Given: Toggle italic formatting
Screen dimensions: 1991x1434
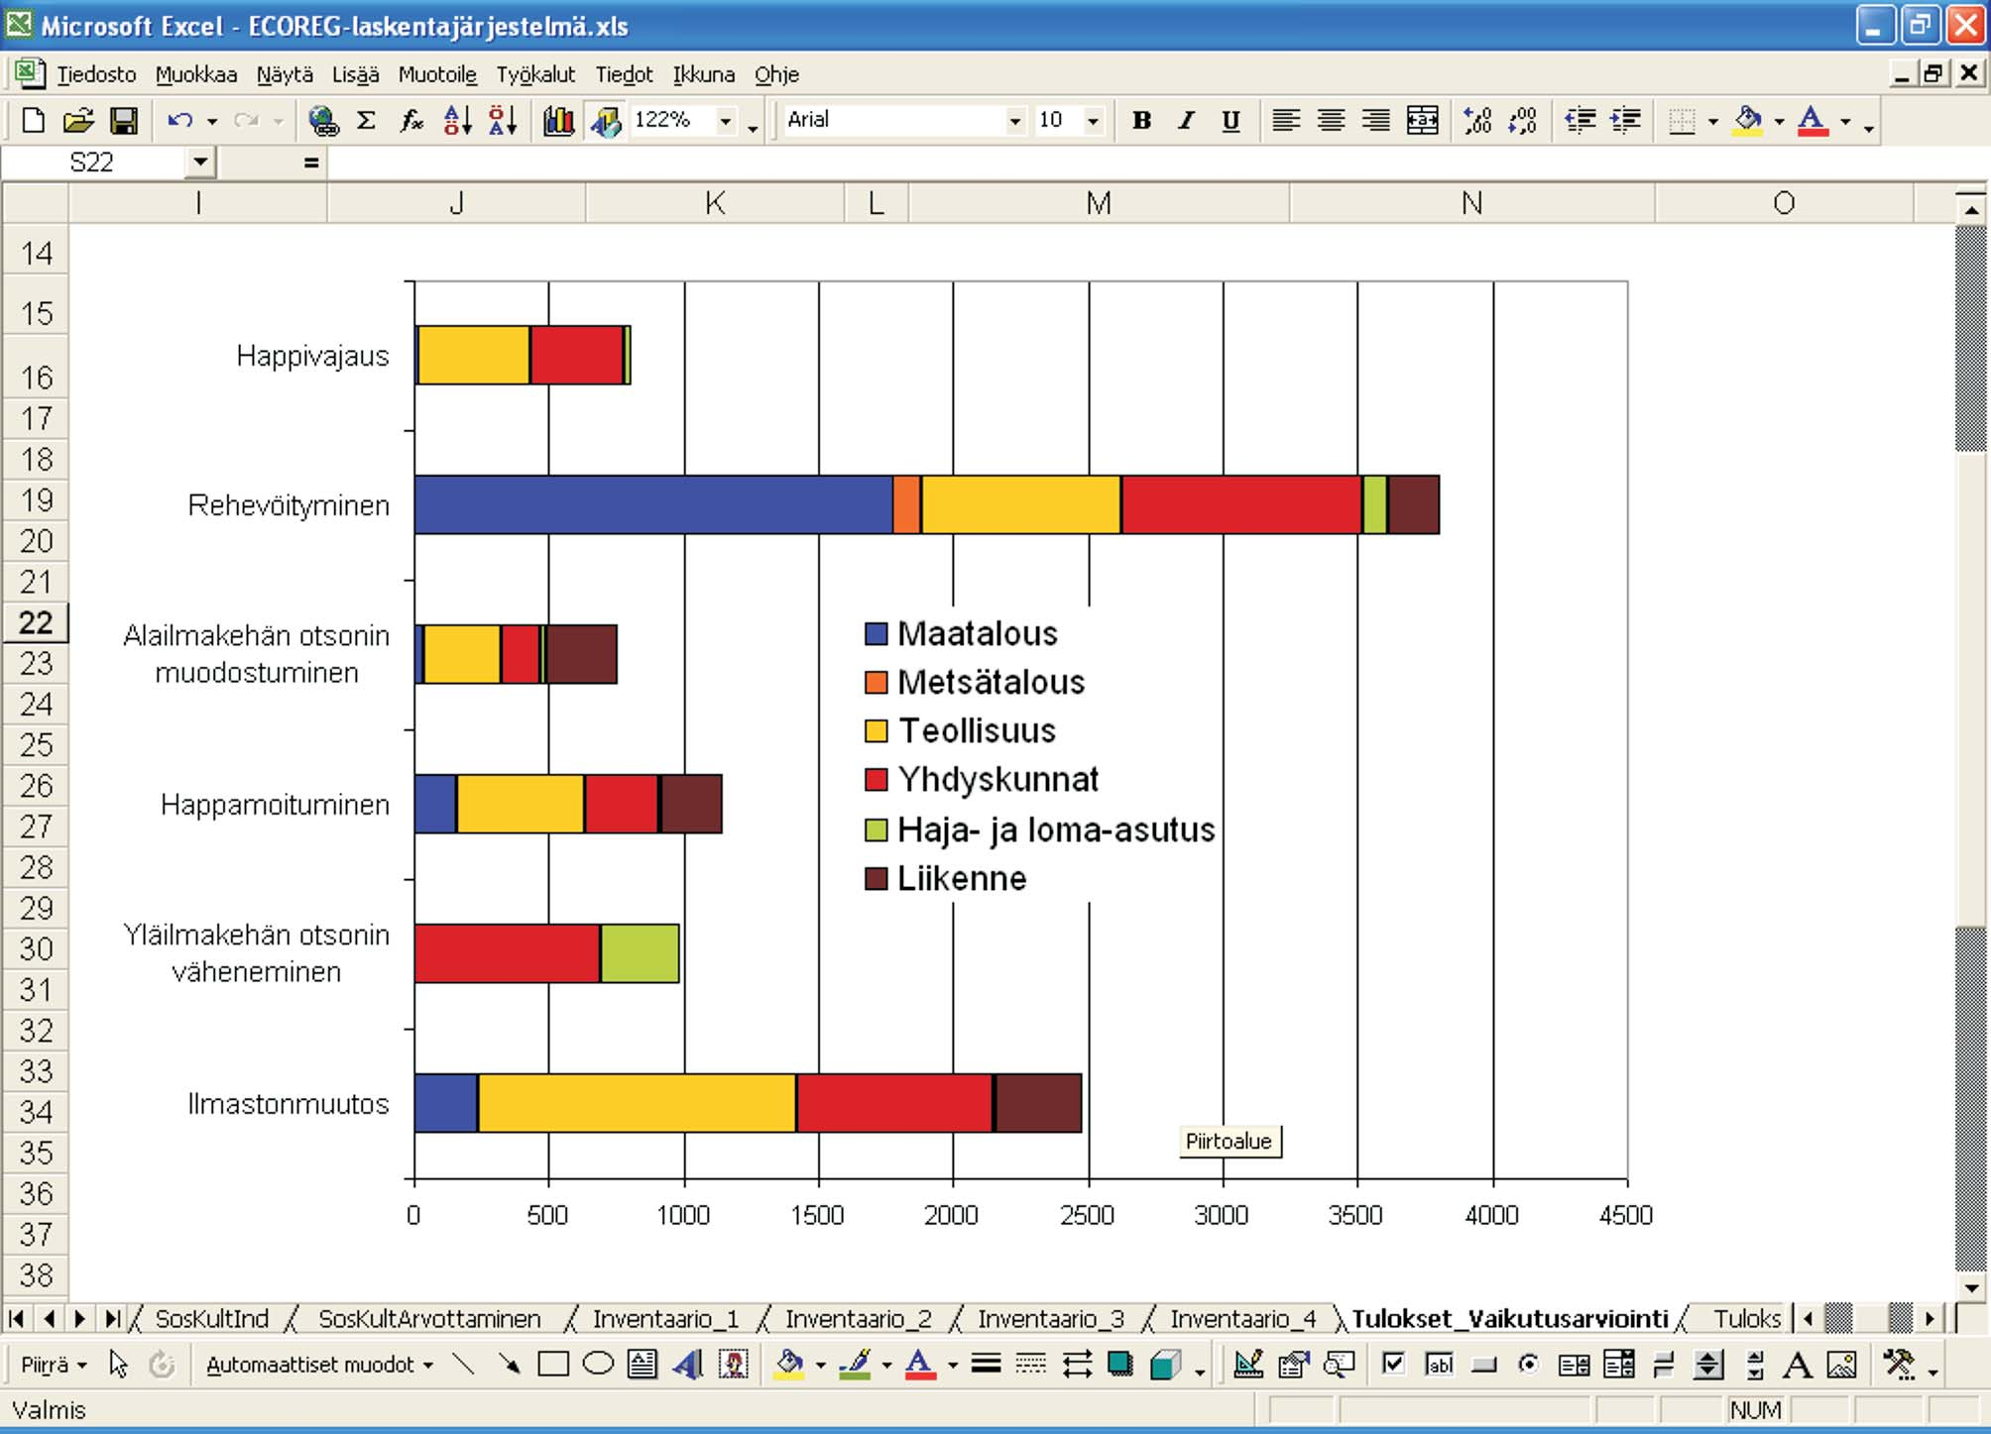Looking at the screenshot, I should pos(1186,121).
